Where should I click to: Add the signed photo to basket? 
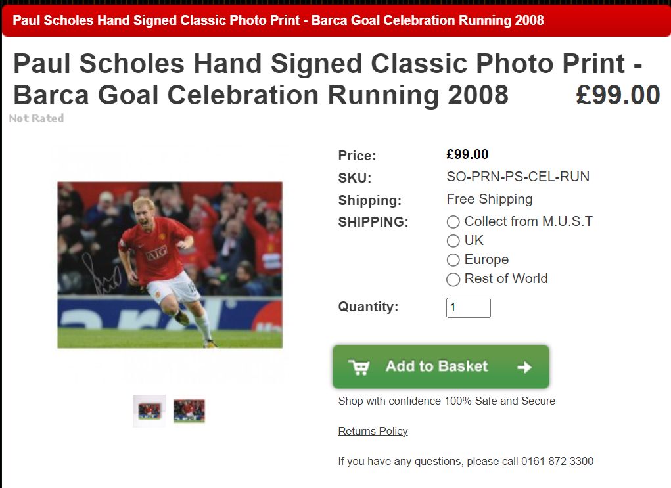(441, 367)
